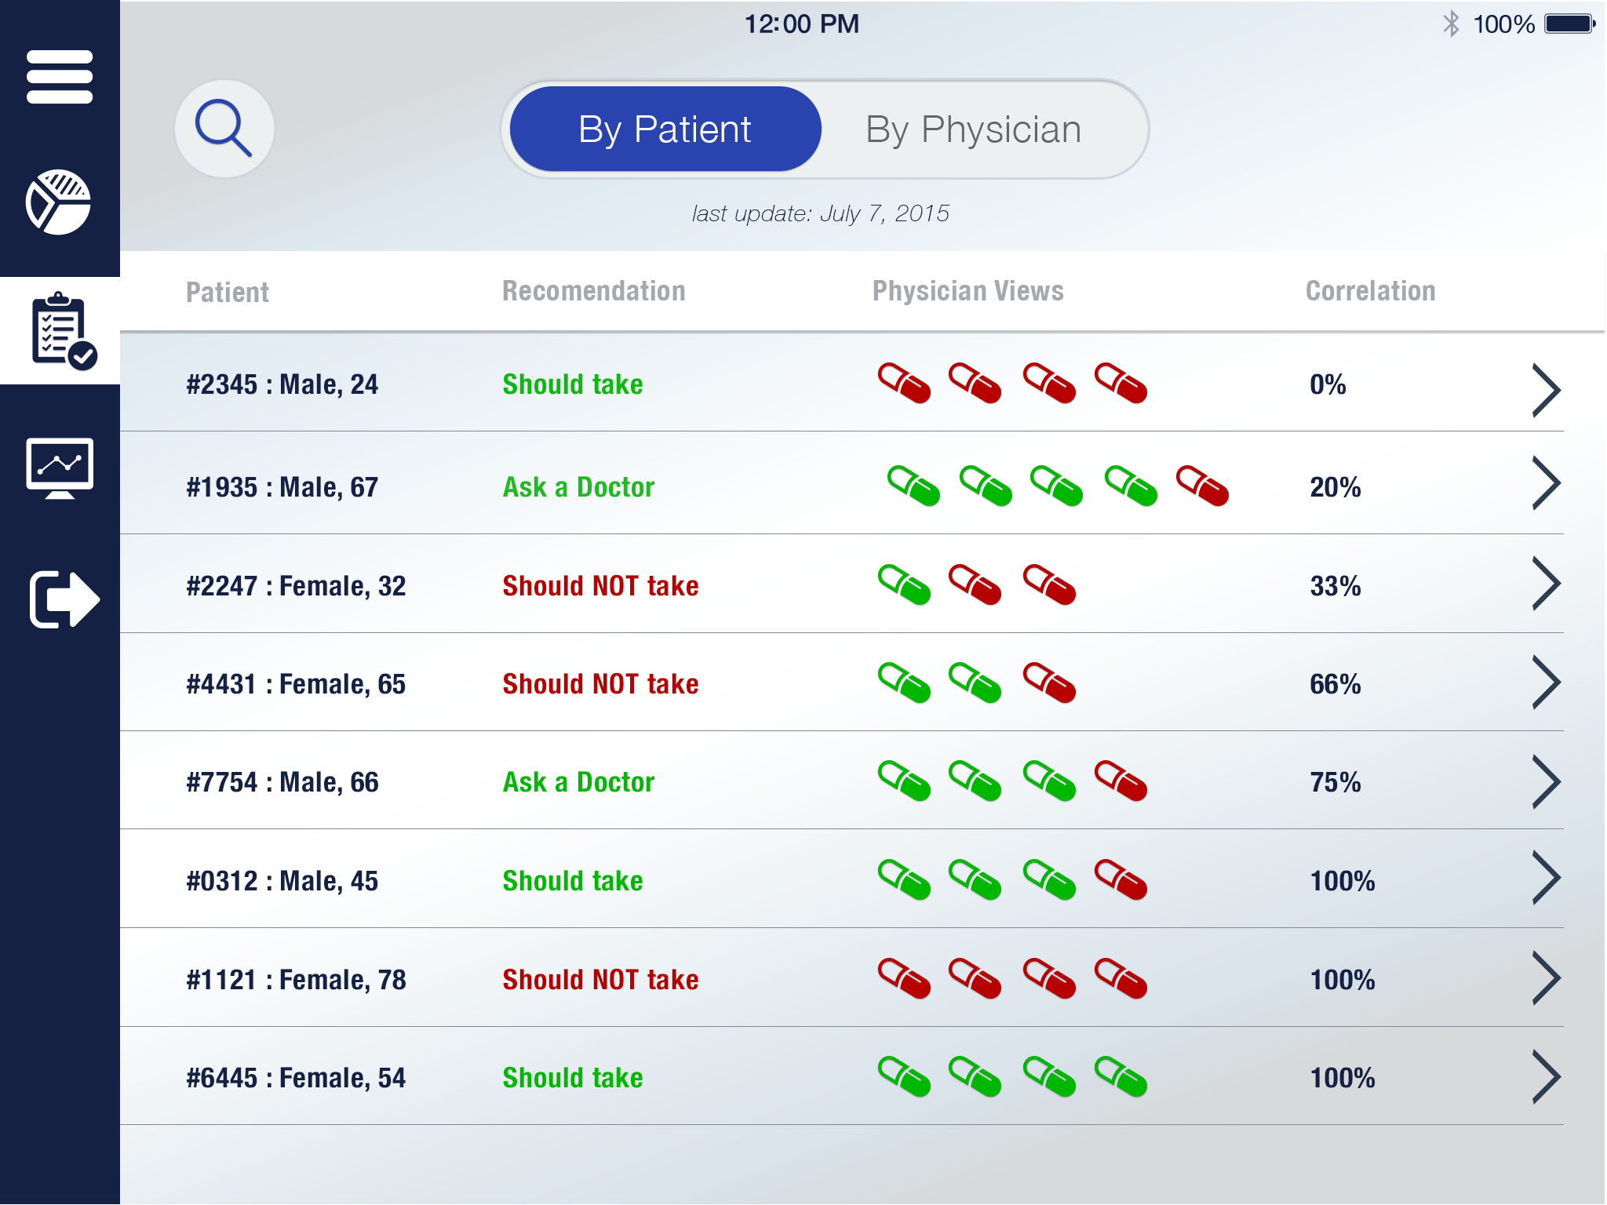Click the magnifying glass search button
This screenshot has height=1205, width=1607.
point(224,129)
